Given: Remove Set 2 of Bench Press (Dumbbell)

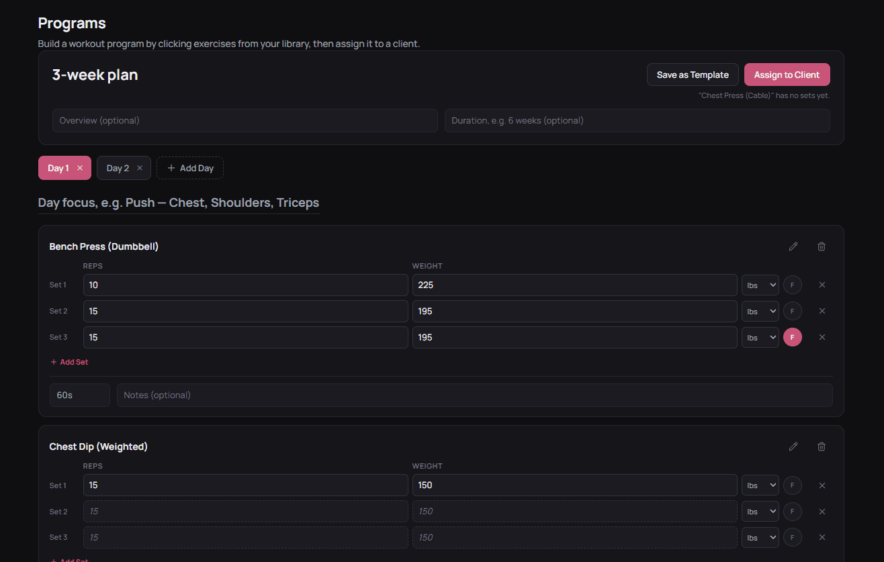Looking at the screenshot, I should point(822,311).
